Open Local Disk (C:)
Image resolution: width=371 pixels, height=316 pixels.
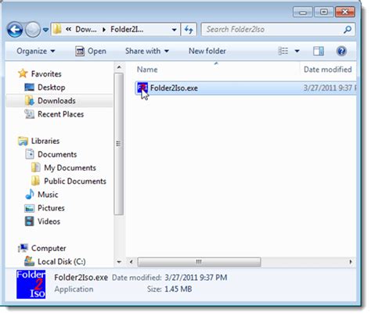pyautogui.click(x=62, y=261)
